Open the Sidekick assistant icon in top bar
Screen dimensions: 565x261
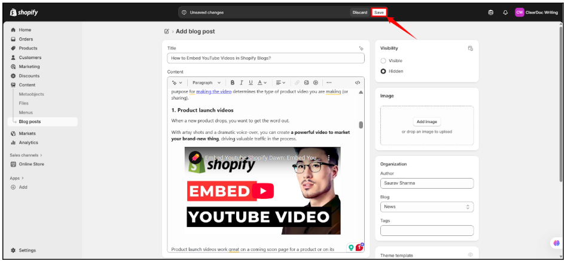pos(490,13)
